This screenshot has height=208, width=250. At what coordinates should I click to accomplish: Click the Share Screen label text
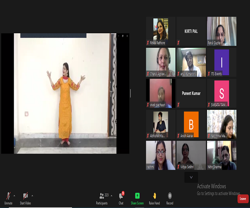(137, 203)
